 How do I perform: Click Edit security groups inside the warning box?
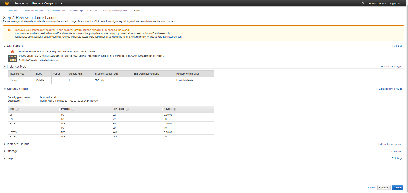173,37
